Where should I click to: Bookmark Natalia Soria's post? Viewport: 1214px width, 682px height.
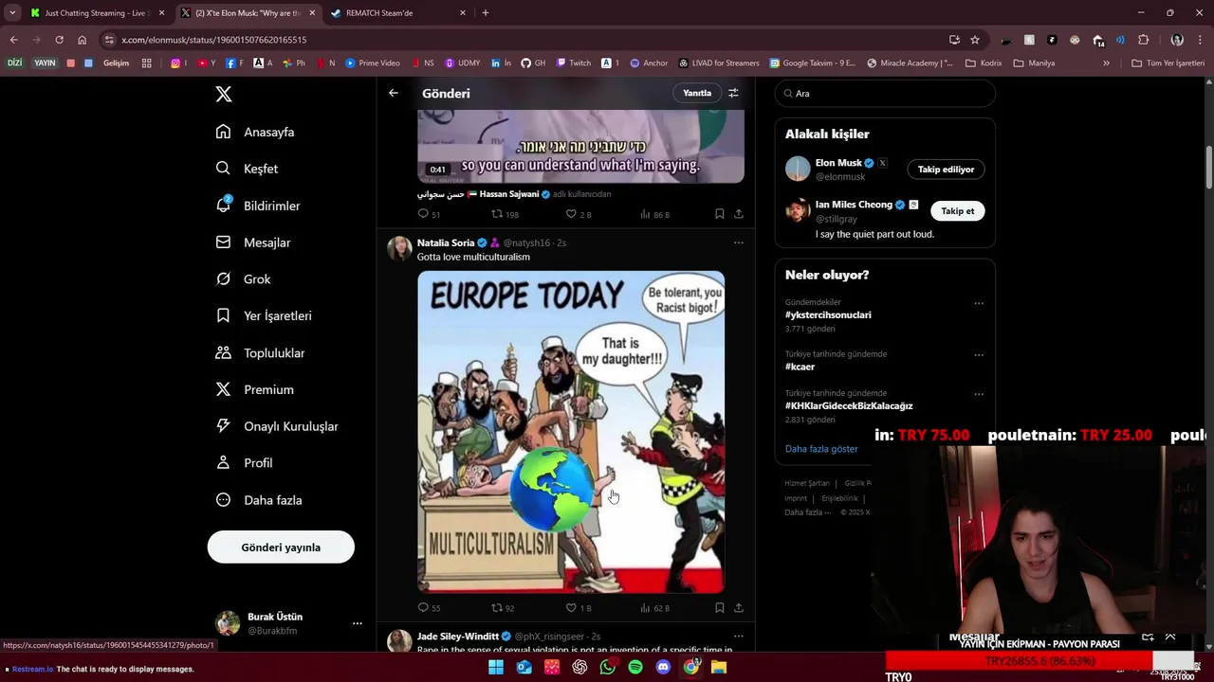719,608
